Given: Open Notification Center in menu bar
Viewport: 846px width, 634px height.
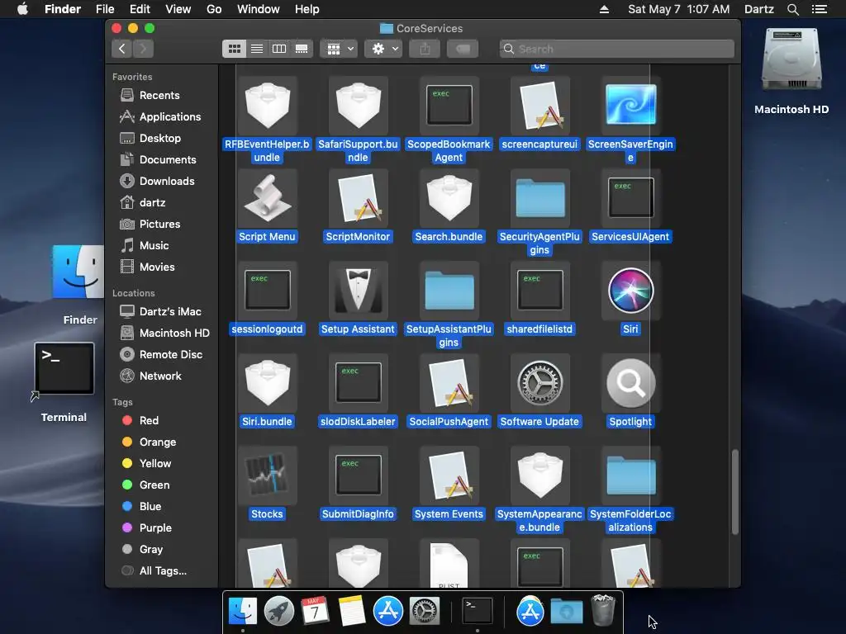Looking at the screenshot, I should (820, 9).
